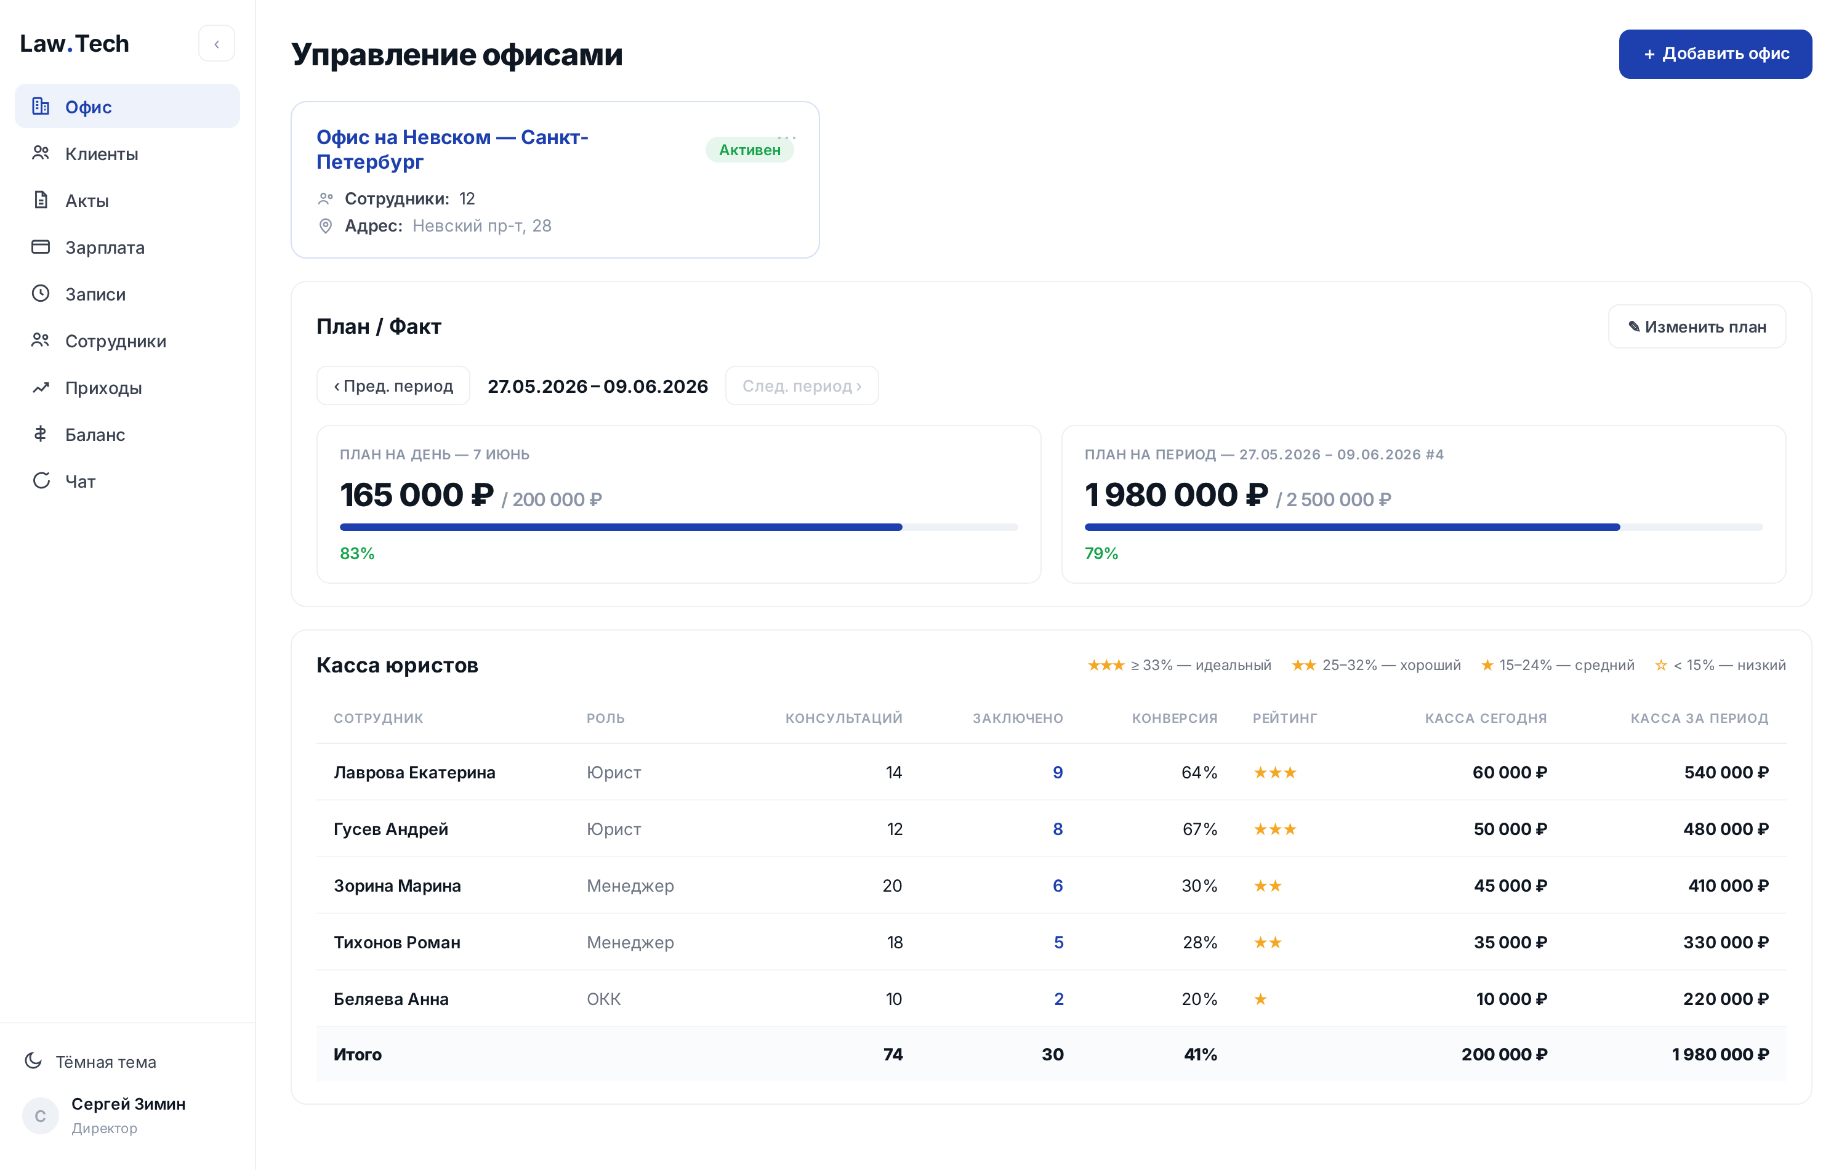Click concluded count 9 for Лаврова Екатерина

coord(1058,773)
